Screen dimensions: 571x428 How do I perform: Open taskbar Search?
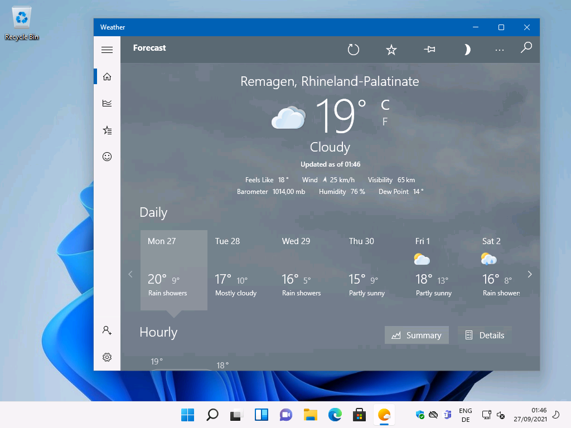pos(212,415)
